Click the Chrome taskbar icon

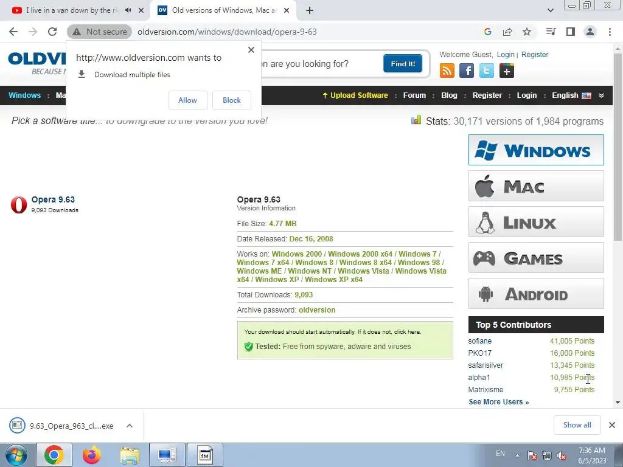pos(54,455)
